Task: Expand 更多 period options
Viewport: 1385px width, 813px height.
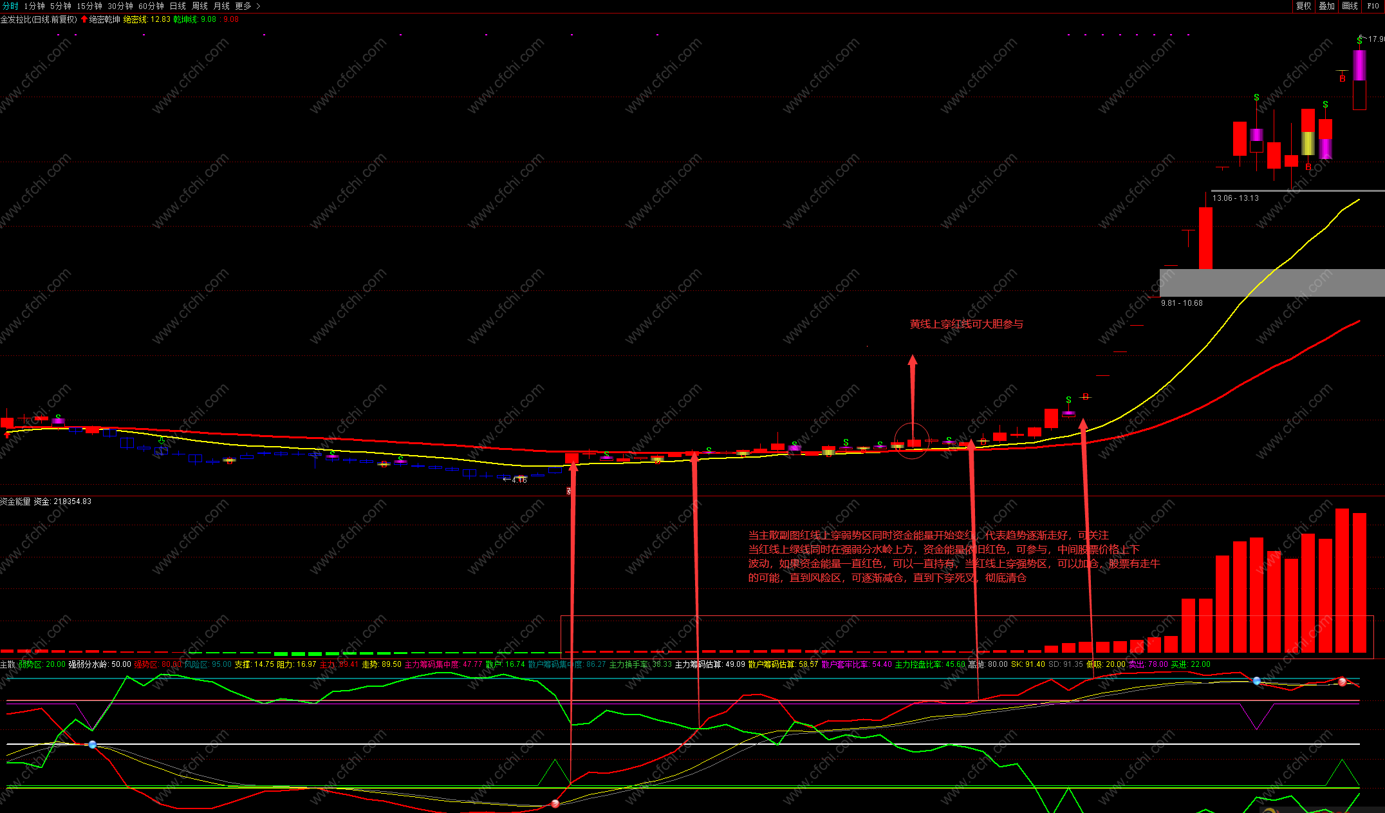Action: [243, 6]
